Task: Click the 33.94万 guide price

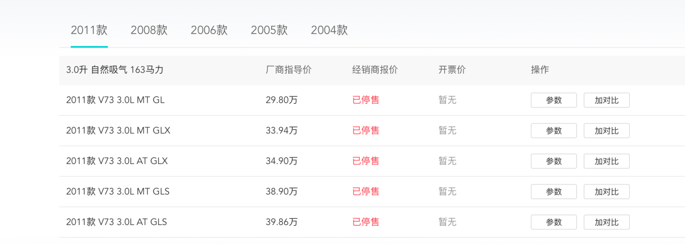Action: pyautogui.click(x=282, y=130)
